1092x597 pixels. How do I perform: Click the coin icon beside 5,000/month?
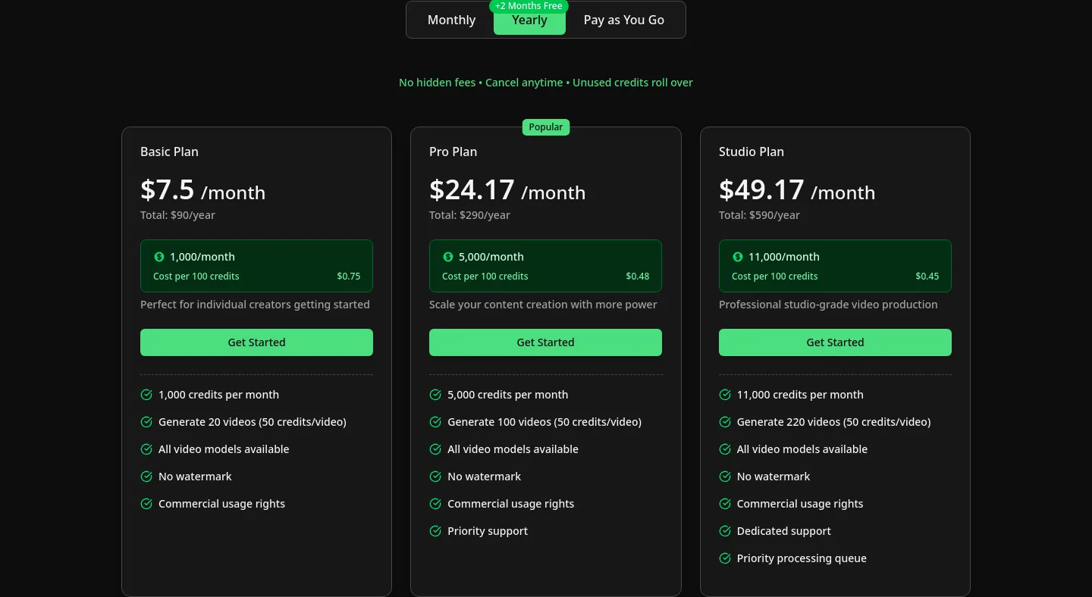(448, 257)
